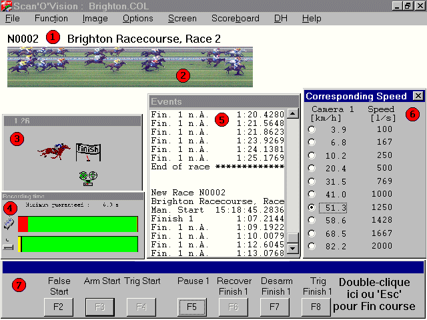Open the File menu
Image resolution: width=427 pixels, height=320 pixels.
click(13, 19)
